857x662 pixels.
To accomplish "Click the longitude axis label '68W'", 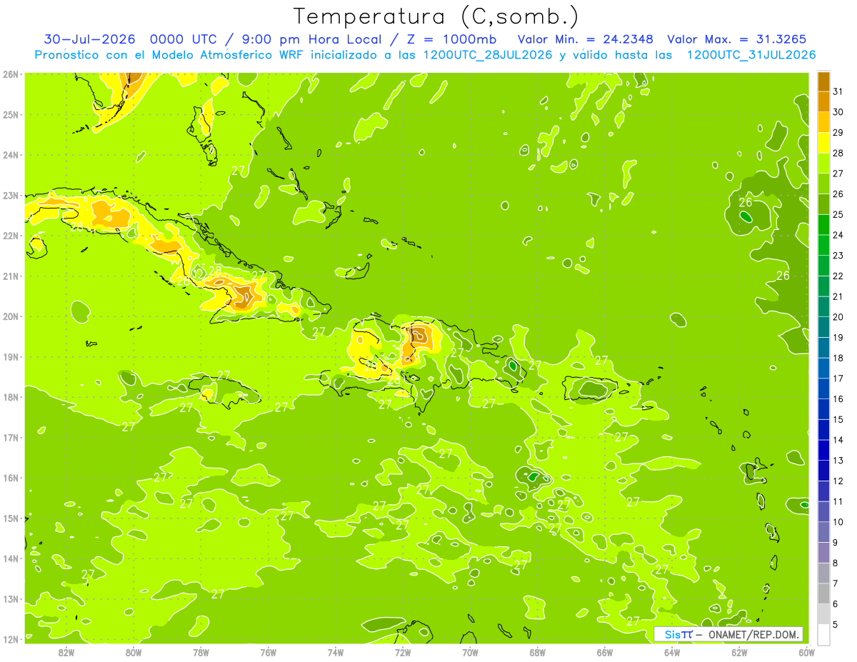I will coord(537,652).
